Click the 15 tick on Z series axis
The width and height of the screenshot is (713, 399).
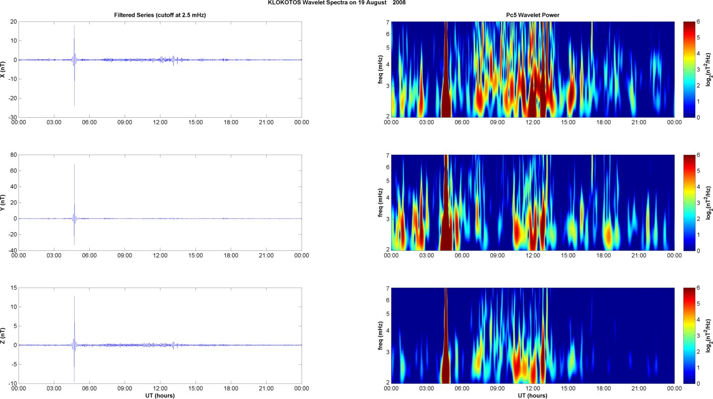[x=14, y=288]
